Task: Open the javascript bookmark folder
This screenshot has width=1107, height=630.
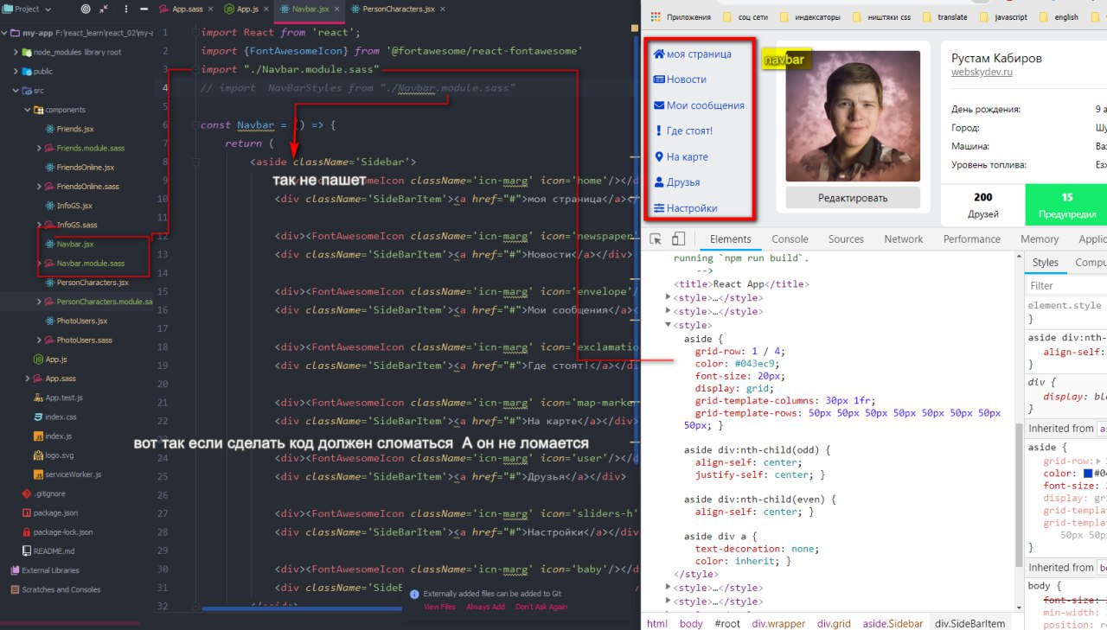Action: pyautogui.click(x=1004, y=16)
